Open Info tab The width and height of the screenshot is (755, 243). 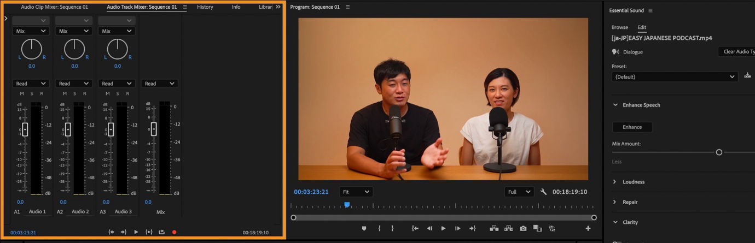[236, 7]
